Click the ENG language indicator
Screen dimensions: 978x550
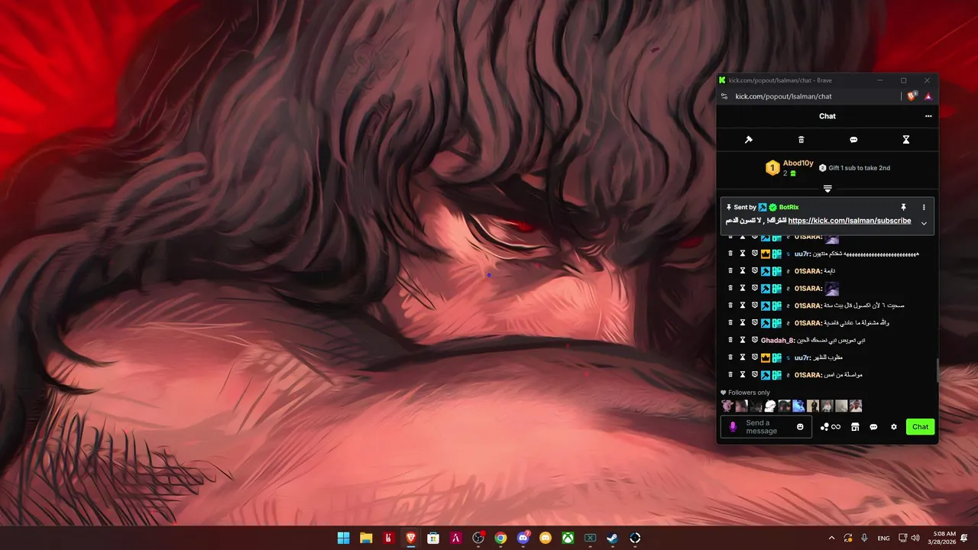(x=883, y=539)
